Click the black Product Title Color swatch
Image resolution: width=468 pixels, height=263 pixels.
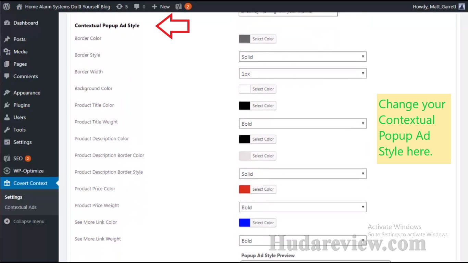click(x=245, y=106)
